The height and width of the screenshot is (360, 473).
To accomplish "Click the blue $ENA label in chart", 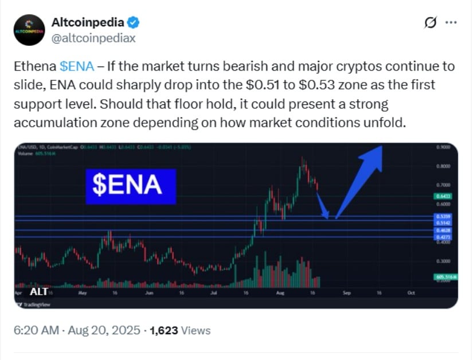I will click(131, 187).
